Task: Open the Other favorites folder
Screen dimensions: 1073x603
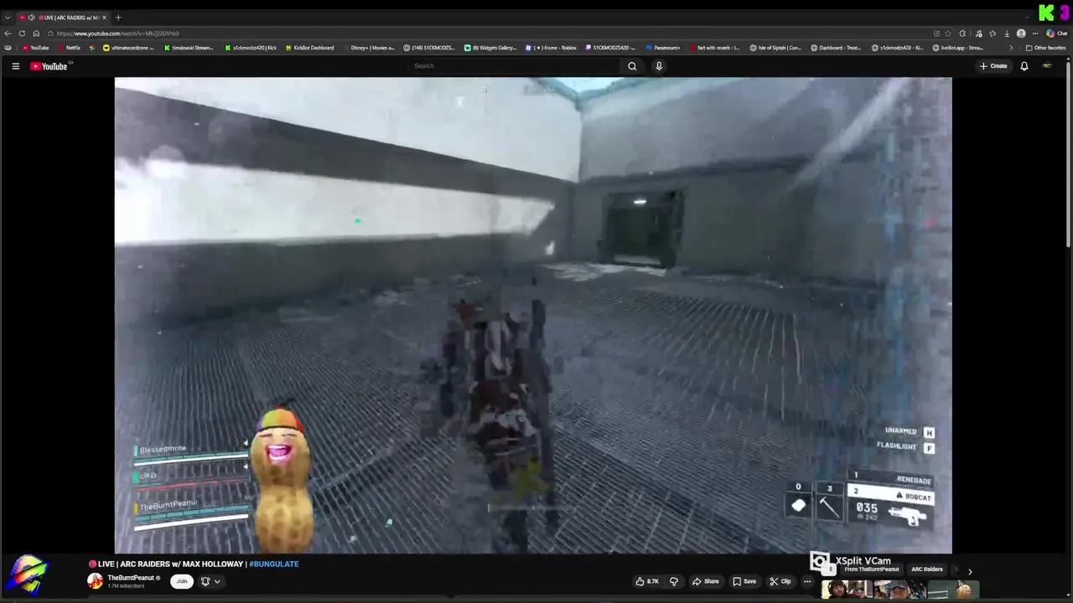Action: click(x=1046, y=48)
